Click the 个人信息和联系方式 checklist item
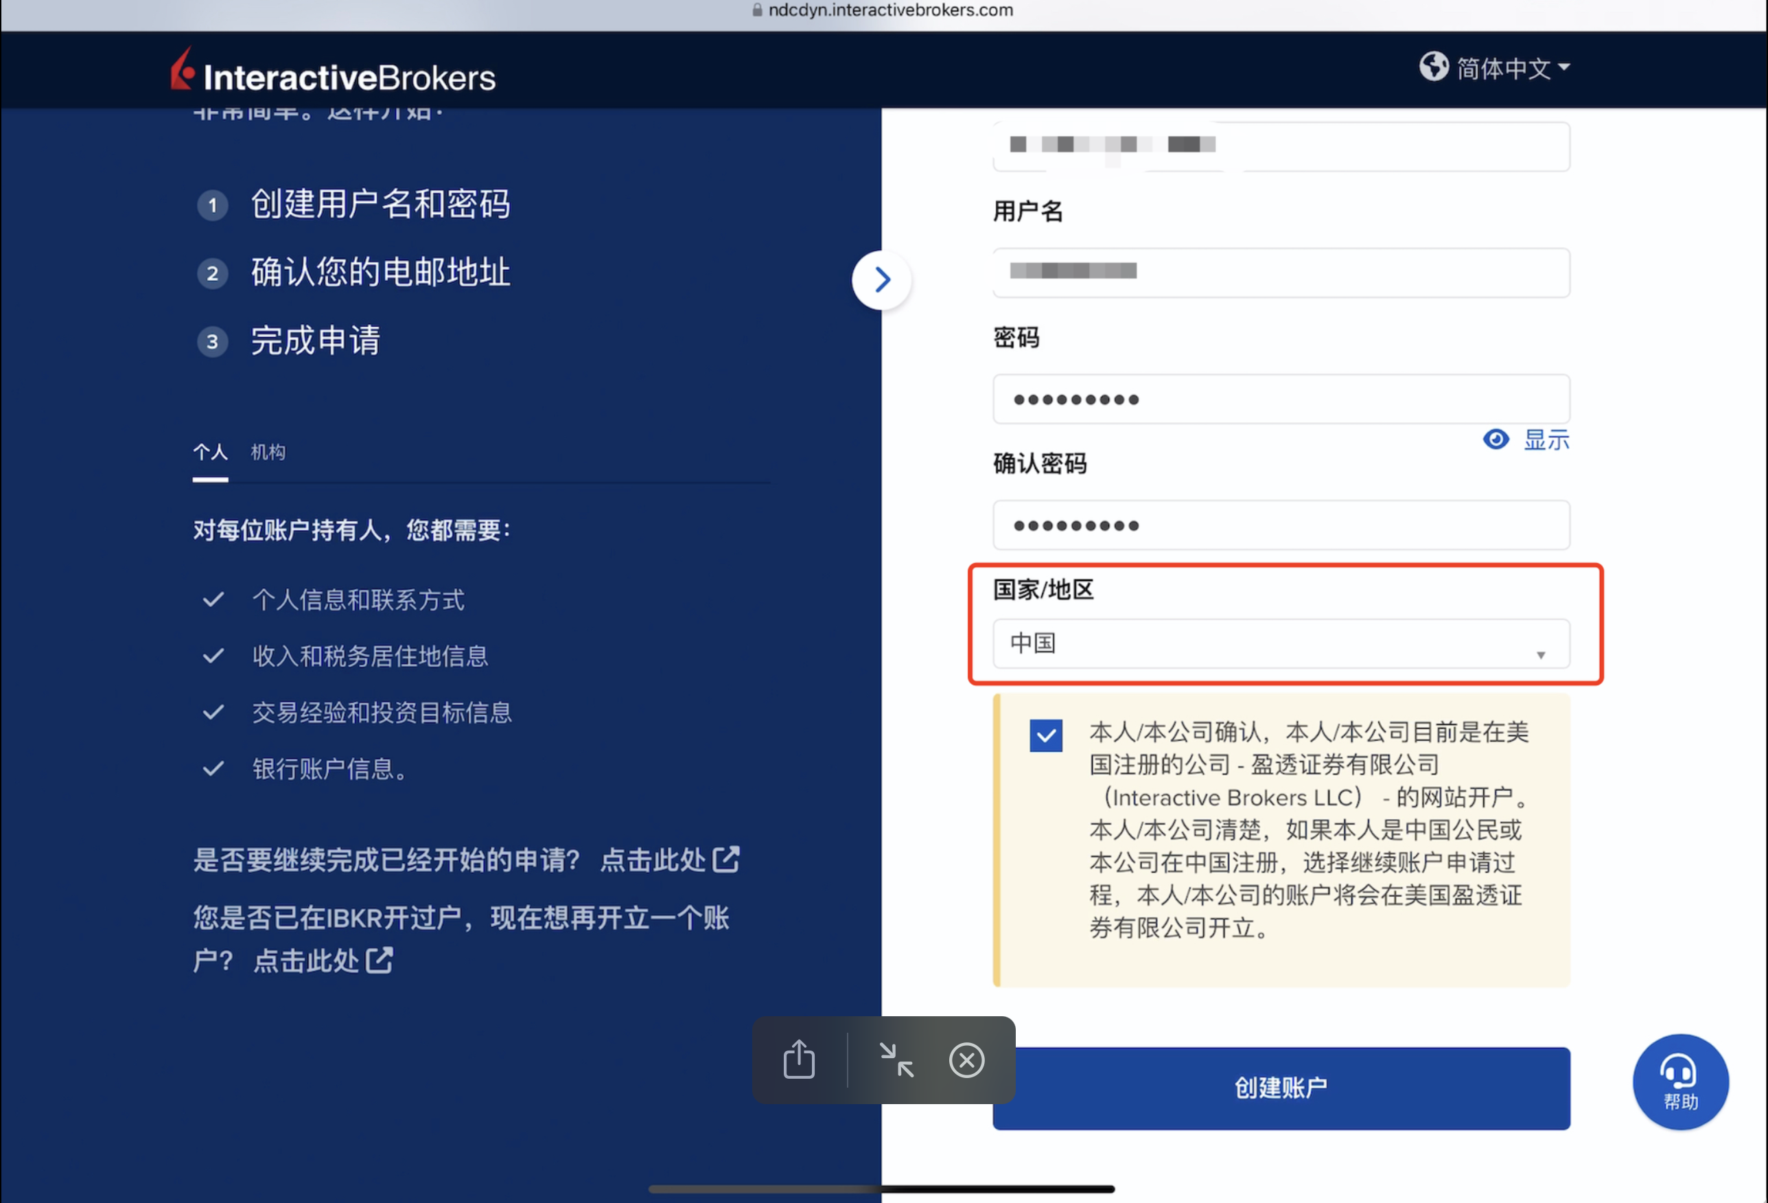Screen dimensions: 1768x1203 [333, 599]
